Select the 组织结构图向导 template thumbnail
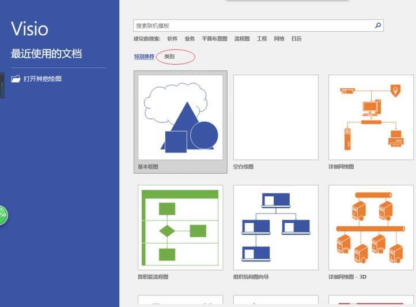The image size is (416, 307). tap(275, 227)
